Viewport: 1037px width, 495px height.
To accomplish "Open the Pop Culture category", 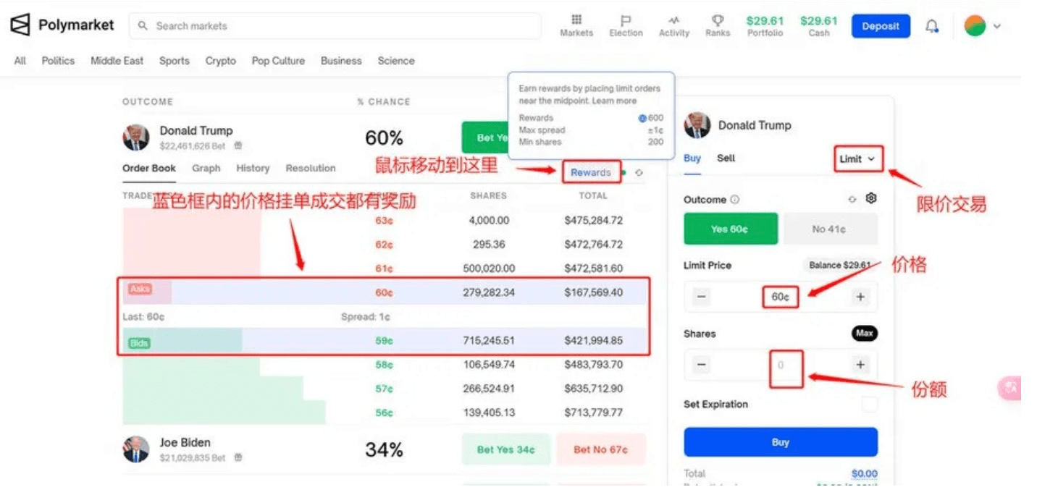I will point(278,61).
